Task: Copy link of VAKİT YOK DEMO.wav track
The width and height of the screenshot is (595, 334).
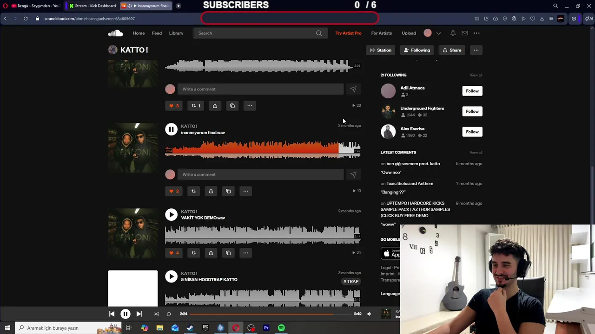Action: click(228, 253)
